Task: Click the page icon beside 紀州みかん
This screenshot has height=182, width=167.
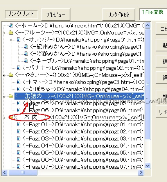Action: [x=26, y=47]
